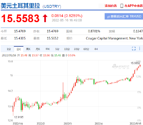Click 添加自选 to add to watchlist
The height and width of the screenshot is (125, 143).
pyautogui.click(x=110, y=6)
